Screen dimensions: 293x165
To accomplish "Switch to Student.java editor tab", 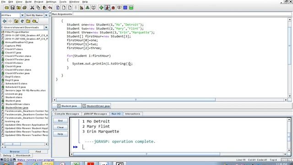I will click(x=67, y=106).
